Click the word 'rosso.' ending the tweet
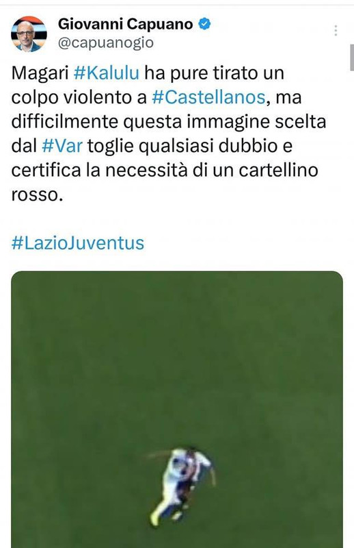The height and width of the screenshot is (548, 354). coord(37,195)
